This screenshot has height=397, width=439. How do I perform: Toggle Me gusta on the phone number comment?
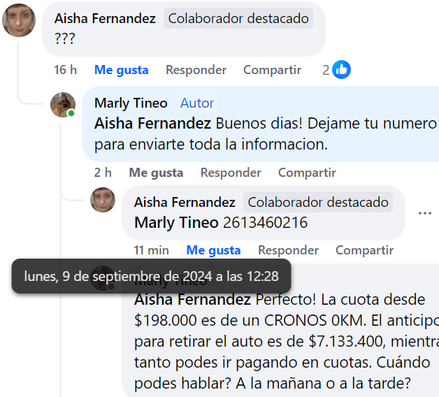click(x=213, y=250)
